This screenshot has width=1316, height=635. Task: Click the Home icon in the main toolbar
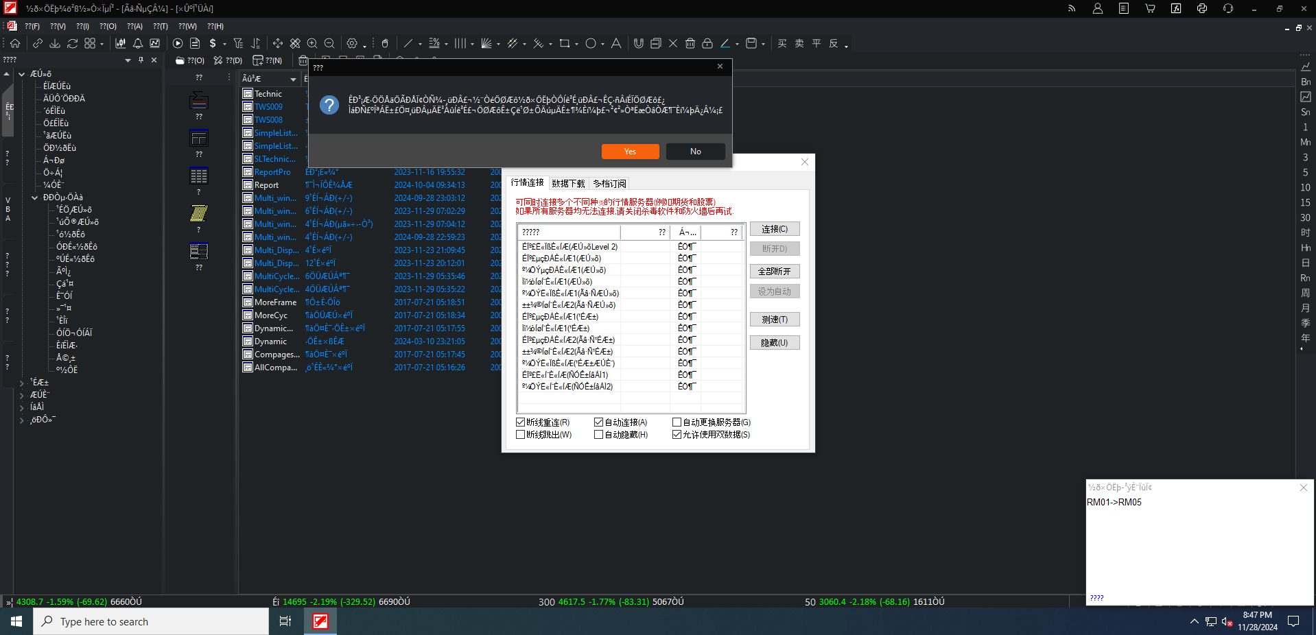(x=14, y=43)
